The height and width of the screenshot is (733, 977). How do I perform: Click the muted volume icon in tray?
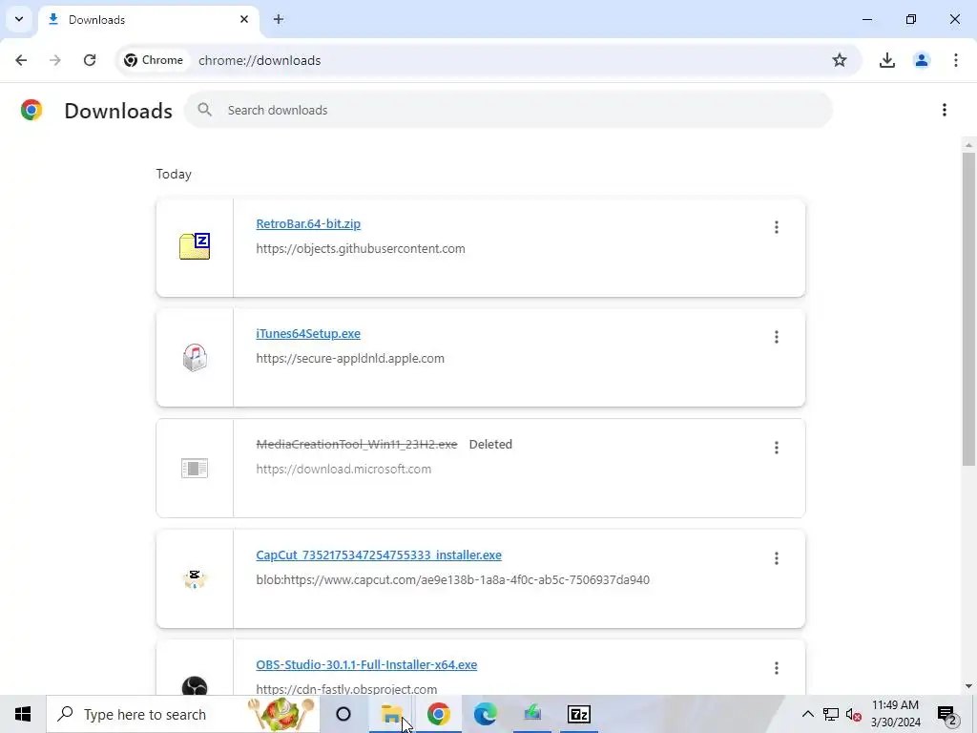[854, 714]
